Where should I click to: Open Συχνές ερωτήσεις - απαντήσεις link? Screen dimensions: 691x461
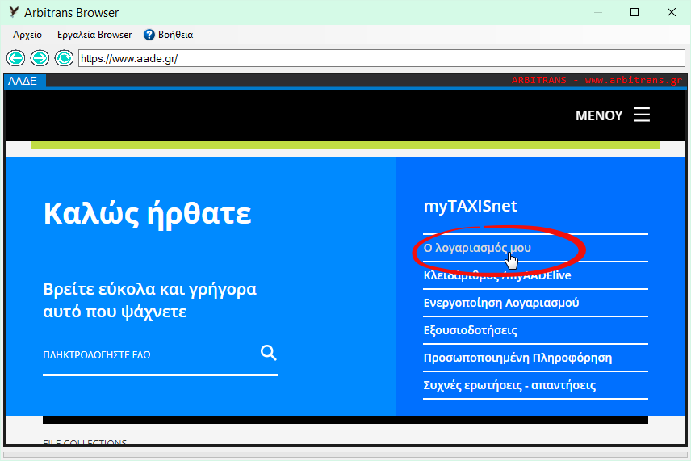click(509, 385)
